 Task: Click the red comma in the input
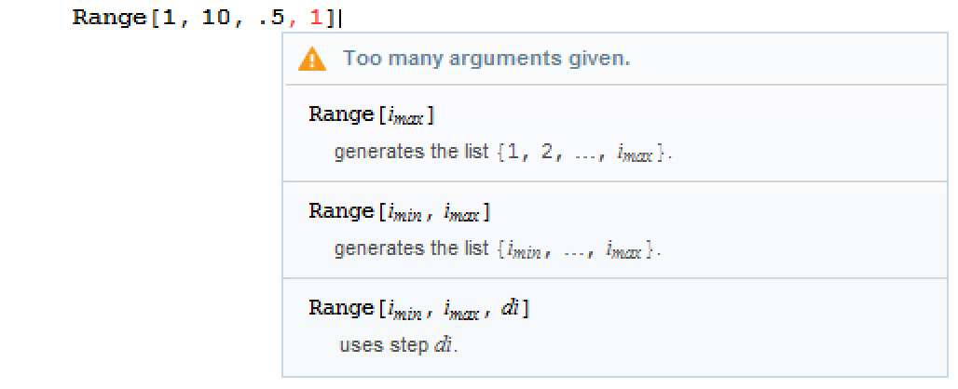(x=298, y=20)
